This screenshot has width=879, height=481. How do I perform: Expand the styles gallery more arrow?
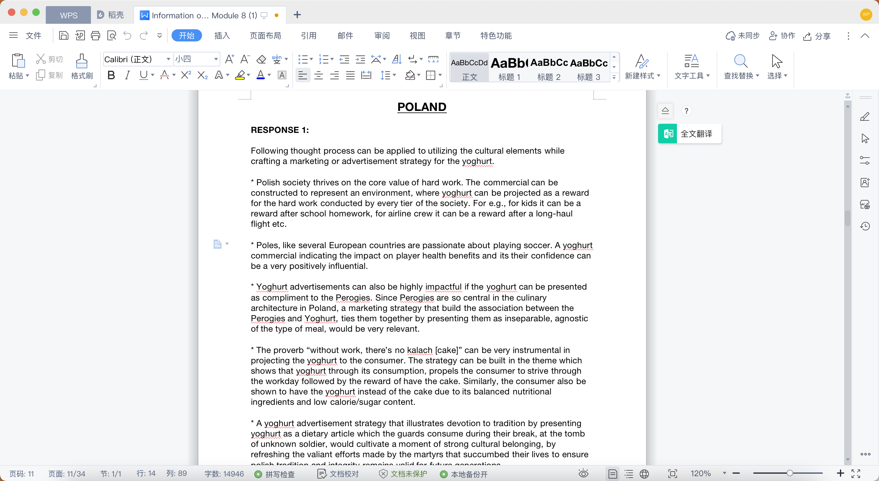pyautogui.click(x=614, y=77)
